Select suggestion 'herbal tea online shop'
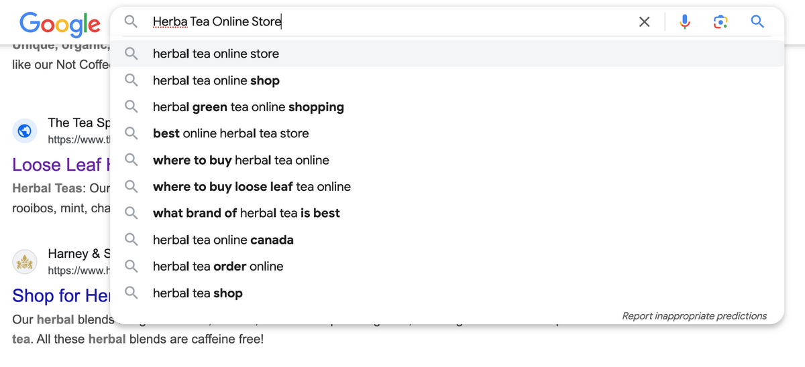 click(x=447, y=80)
